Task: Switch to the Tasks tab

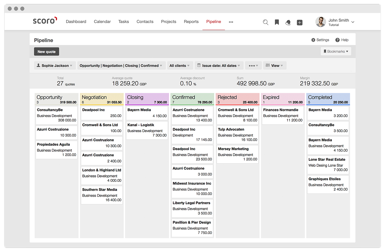Action: point(124,22)
